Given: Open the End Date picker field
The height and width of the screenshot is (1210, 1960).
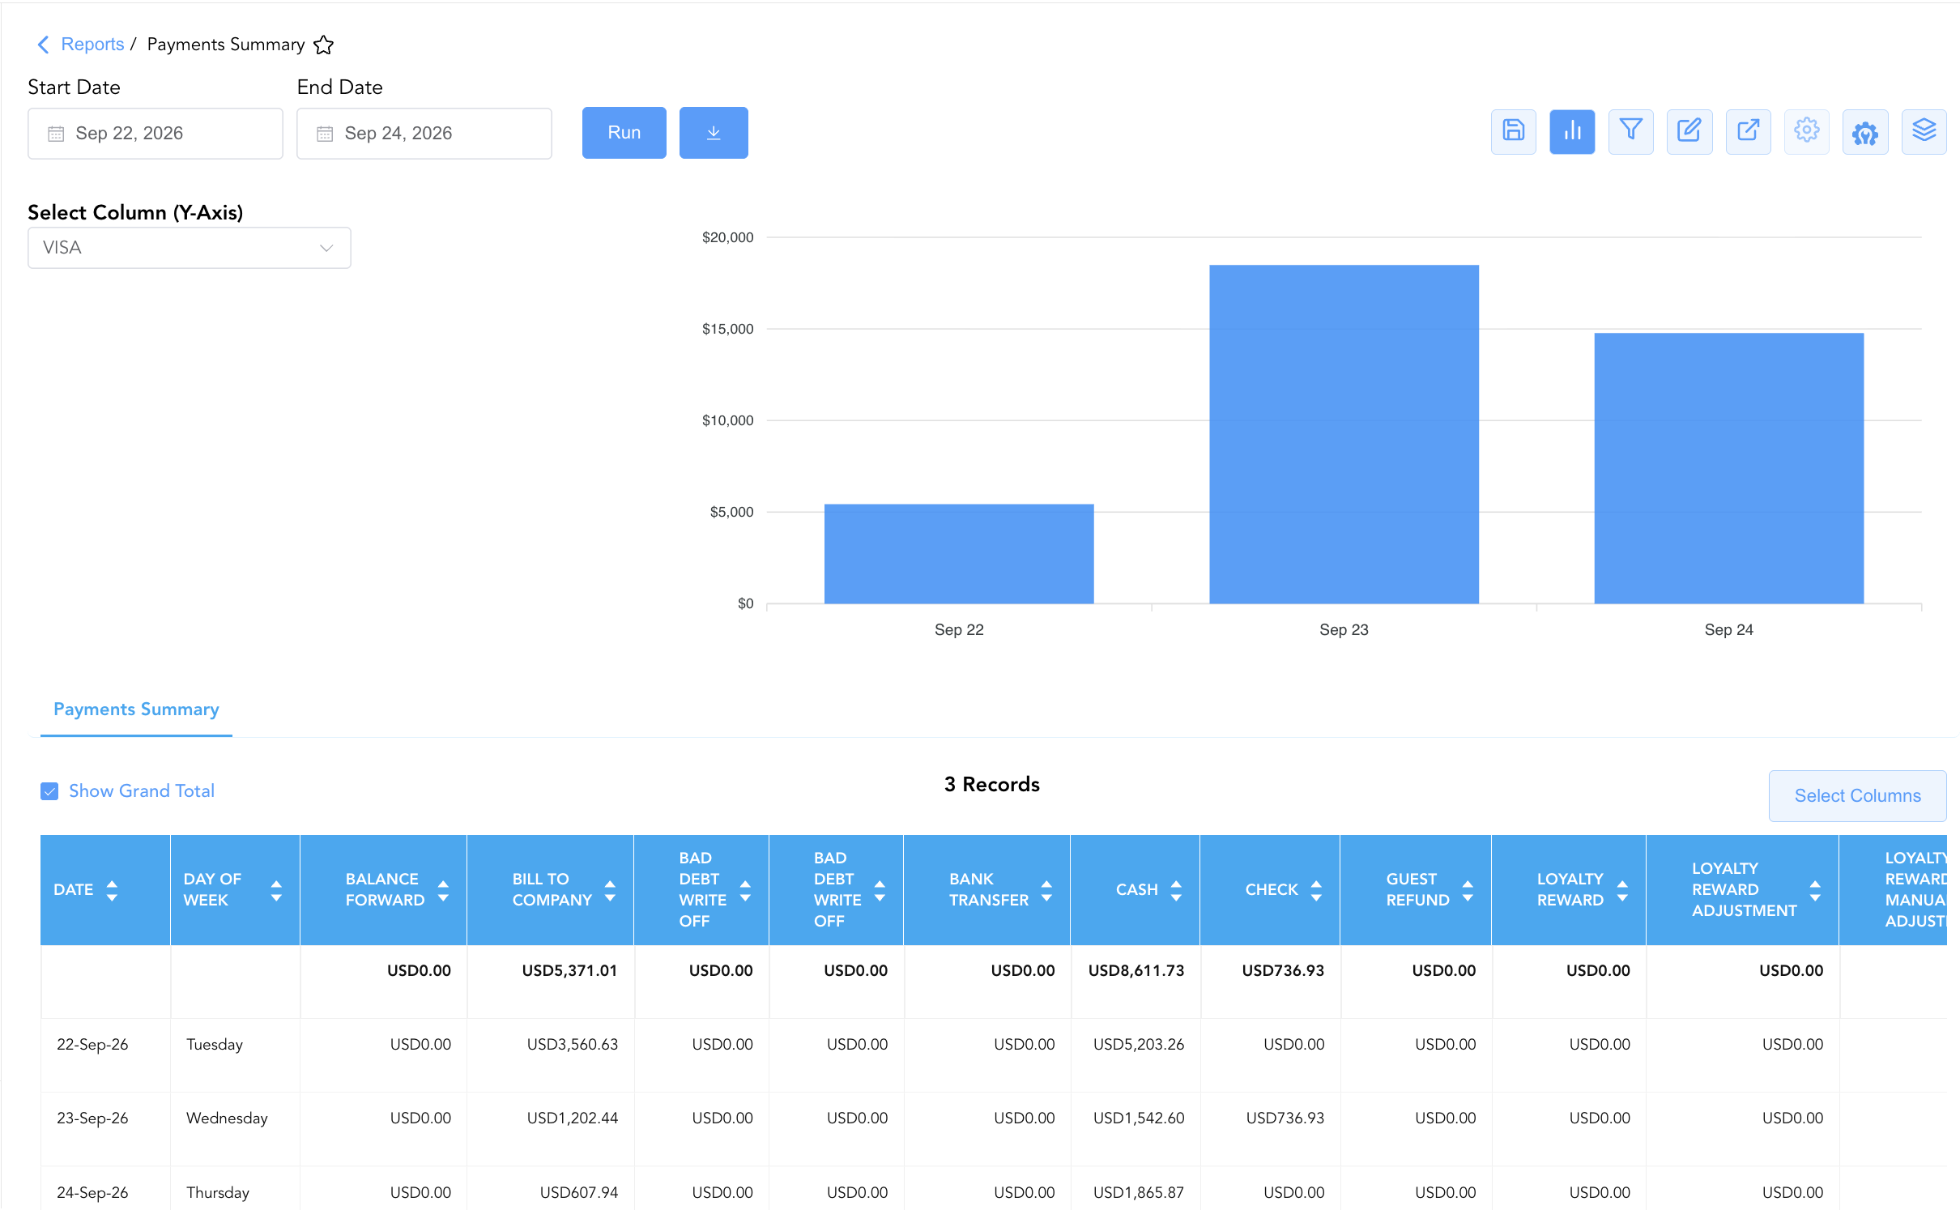Looking at the screenshot, I should click(x=424, y=134).
